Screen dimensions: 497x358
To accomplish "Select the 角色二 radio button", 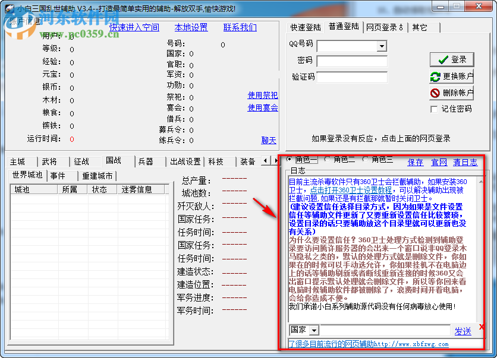I will [x=328, y=159].
